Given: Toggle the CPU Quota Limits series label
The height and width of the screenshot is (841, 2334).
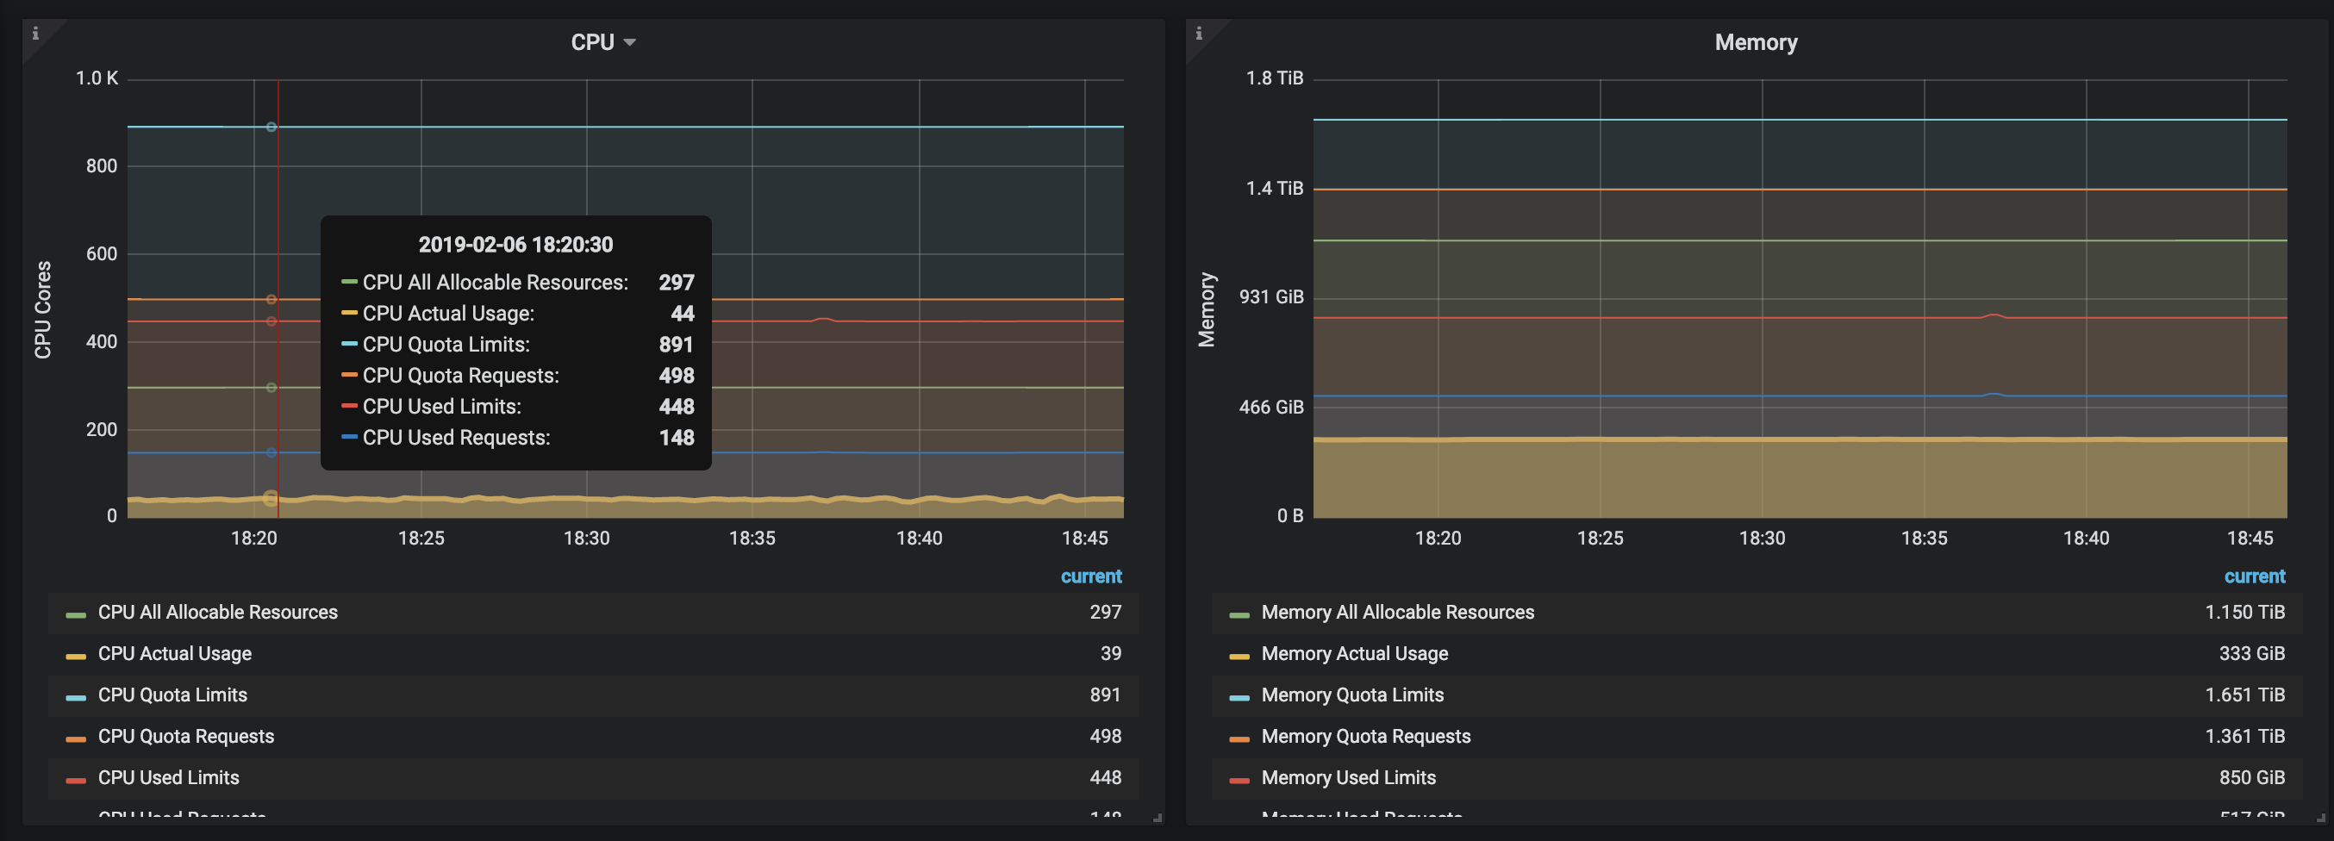Looking at the screenshot, I should (172, 695).
